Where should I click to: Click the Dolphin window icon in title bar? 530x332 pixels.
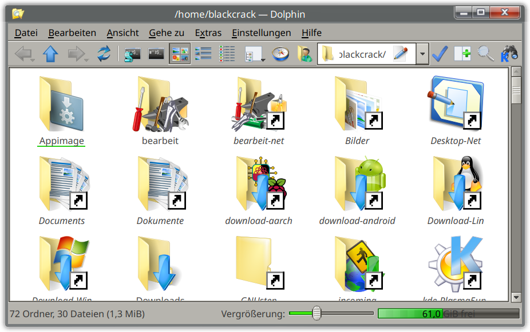pyautogui.click(x=18, y=14)
